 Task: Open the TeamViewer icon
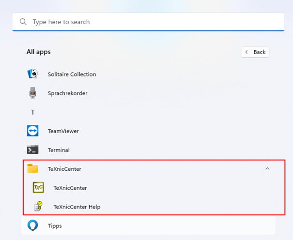(x=33, y=131)
